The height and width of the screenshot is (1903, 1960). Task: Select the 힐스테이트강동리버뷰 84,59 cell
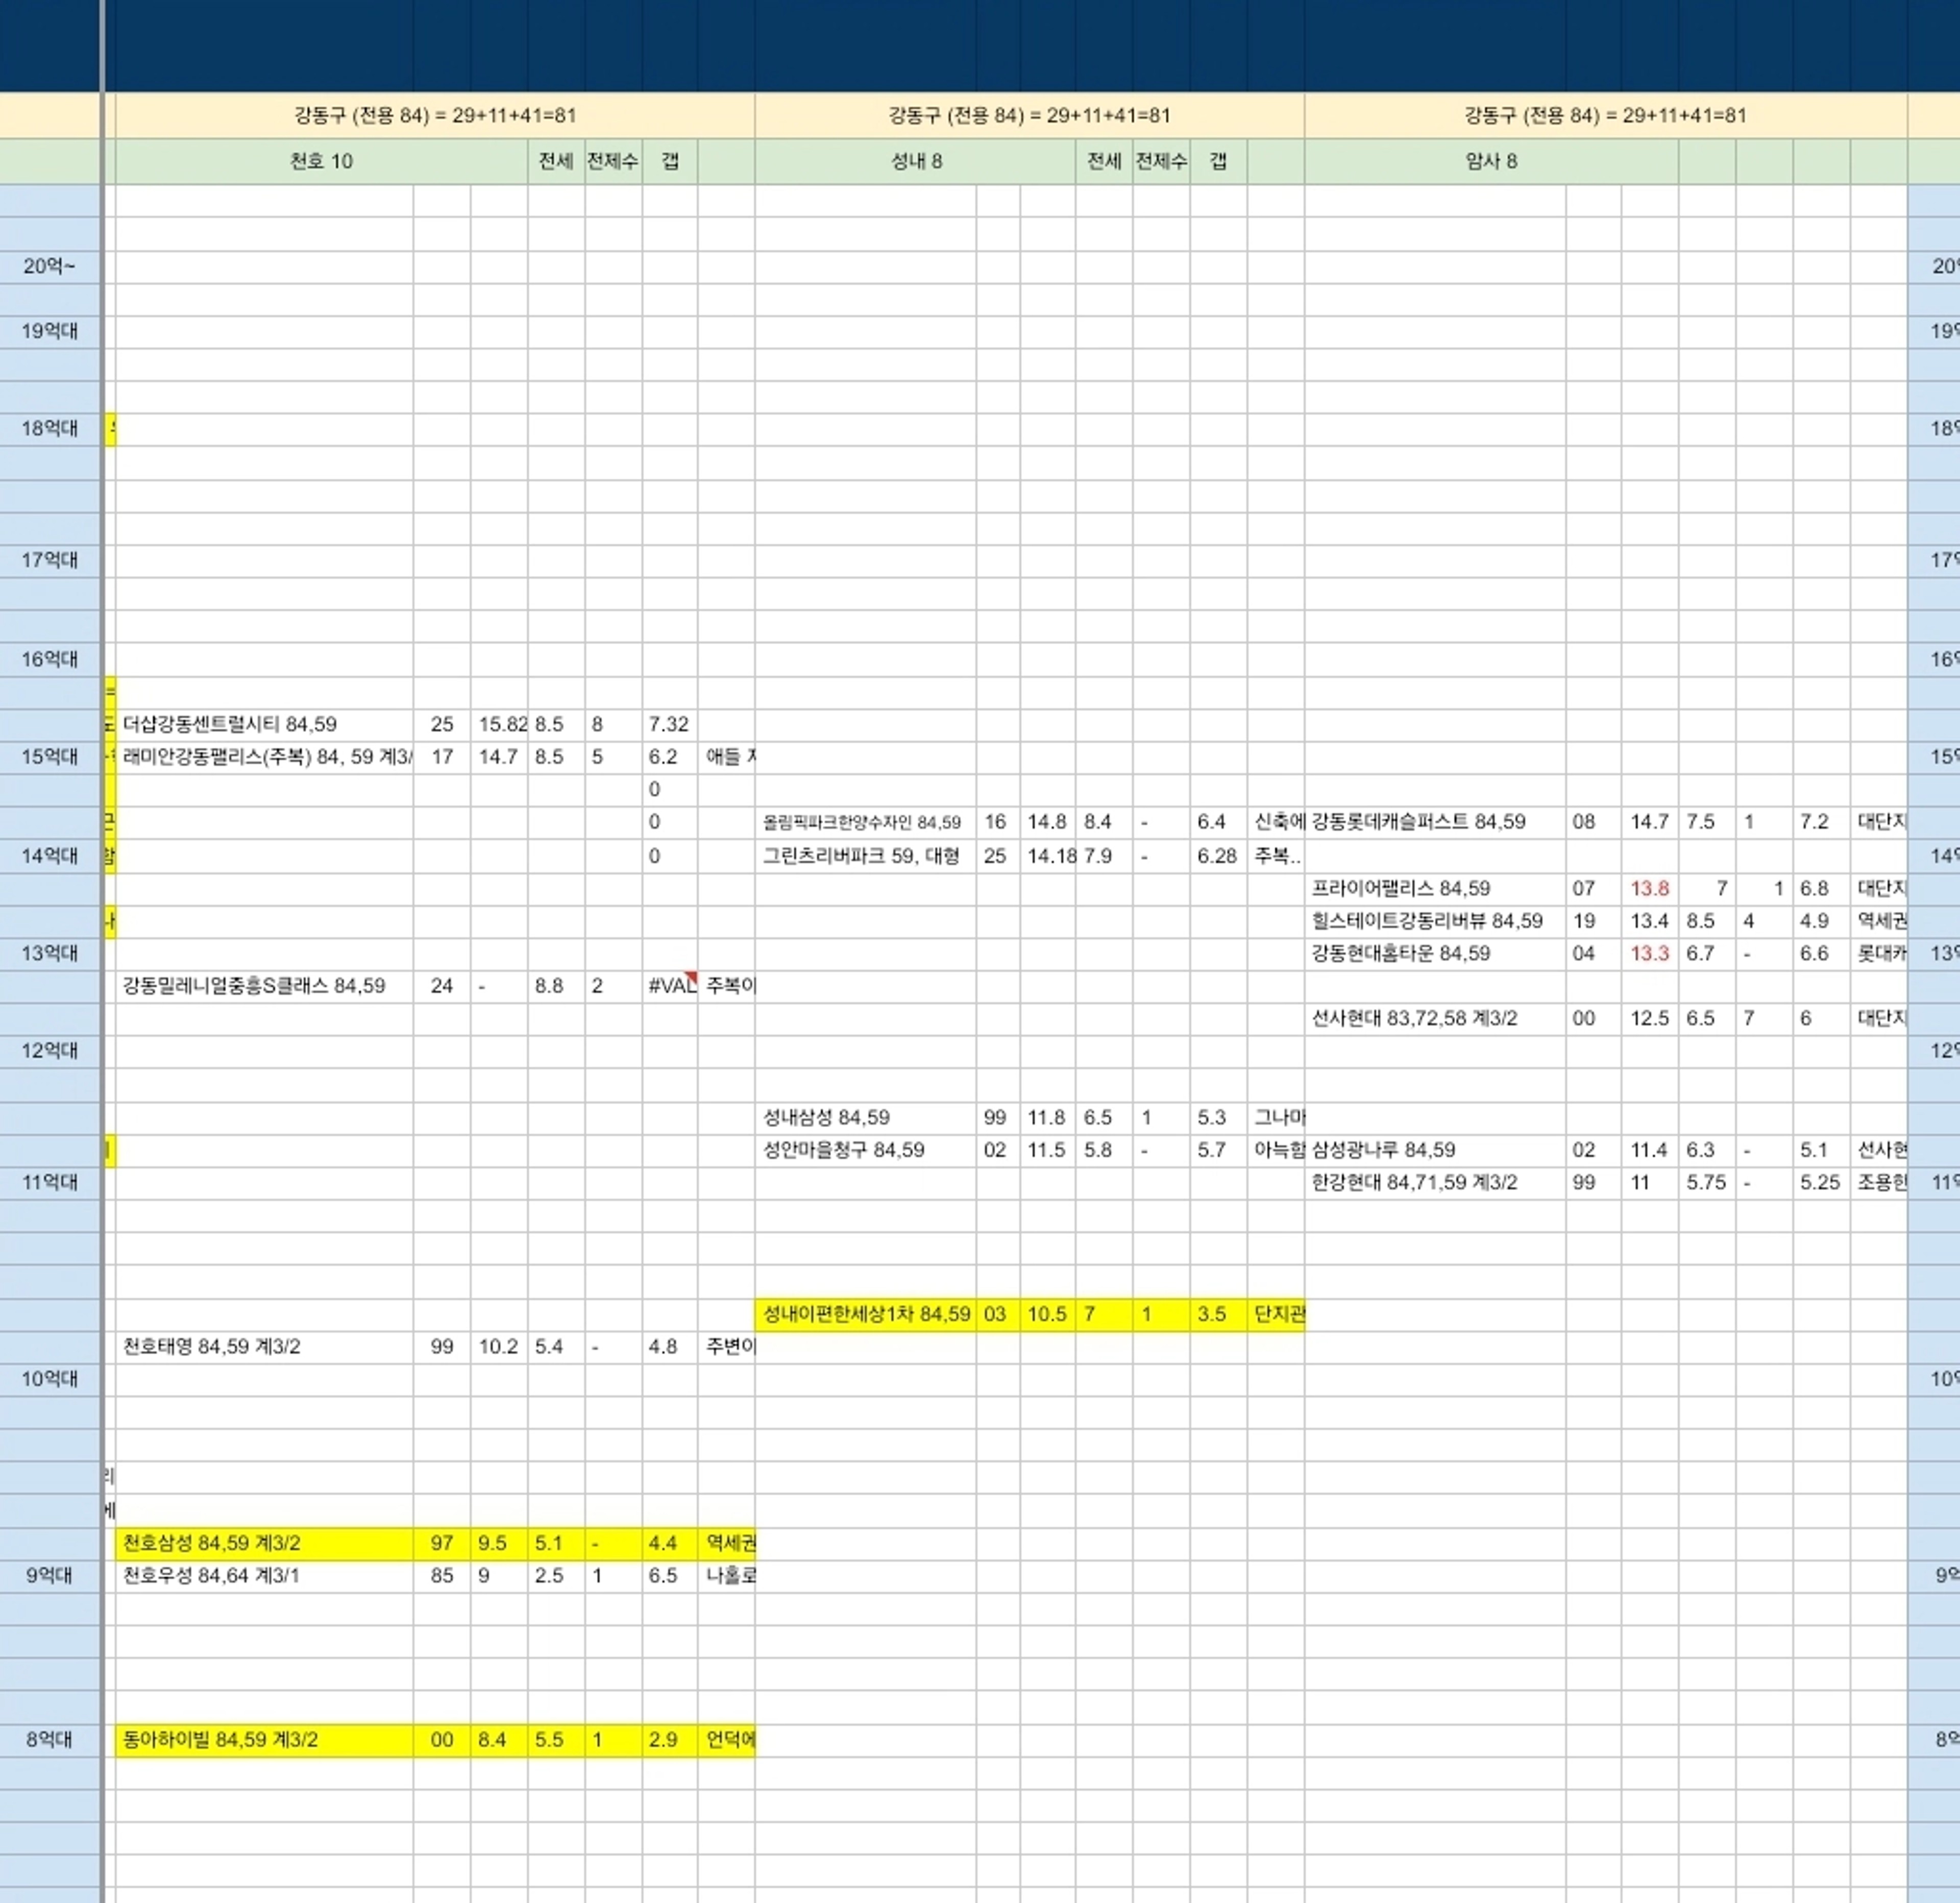1434,921
